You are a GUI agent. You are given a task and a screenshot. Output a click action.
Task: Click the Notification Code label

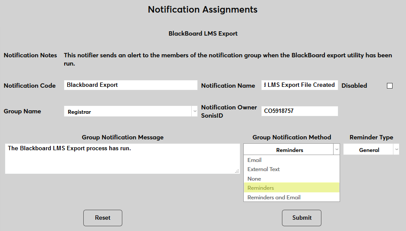29,86
